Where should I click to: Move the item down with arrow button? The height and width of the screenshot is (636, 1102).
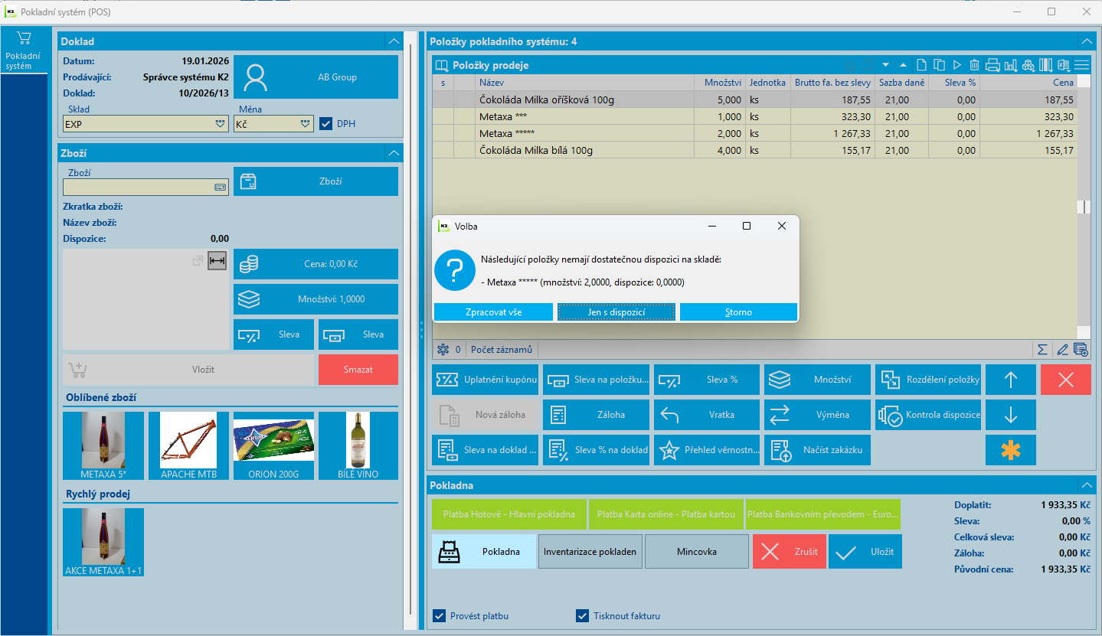(1010, 415)
